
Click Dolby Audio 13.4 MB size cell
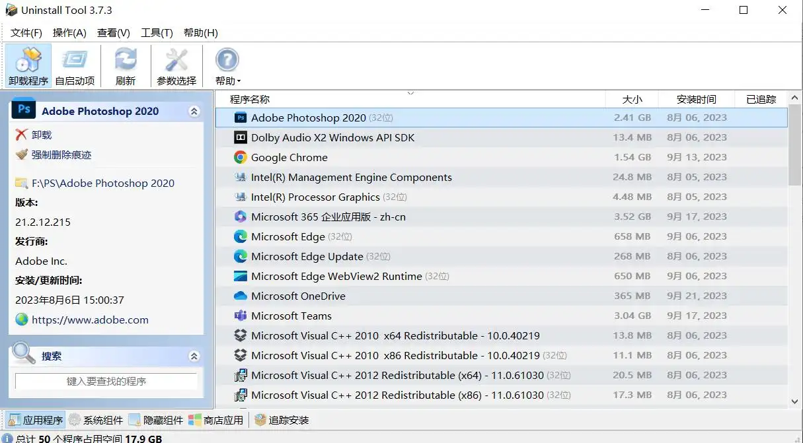632,137
